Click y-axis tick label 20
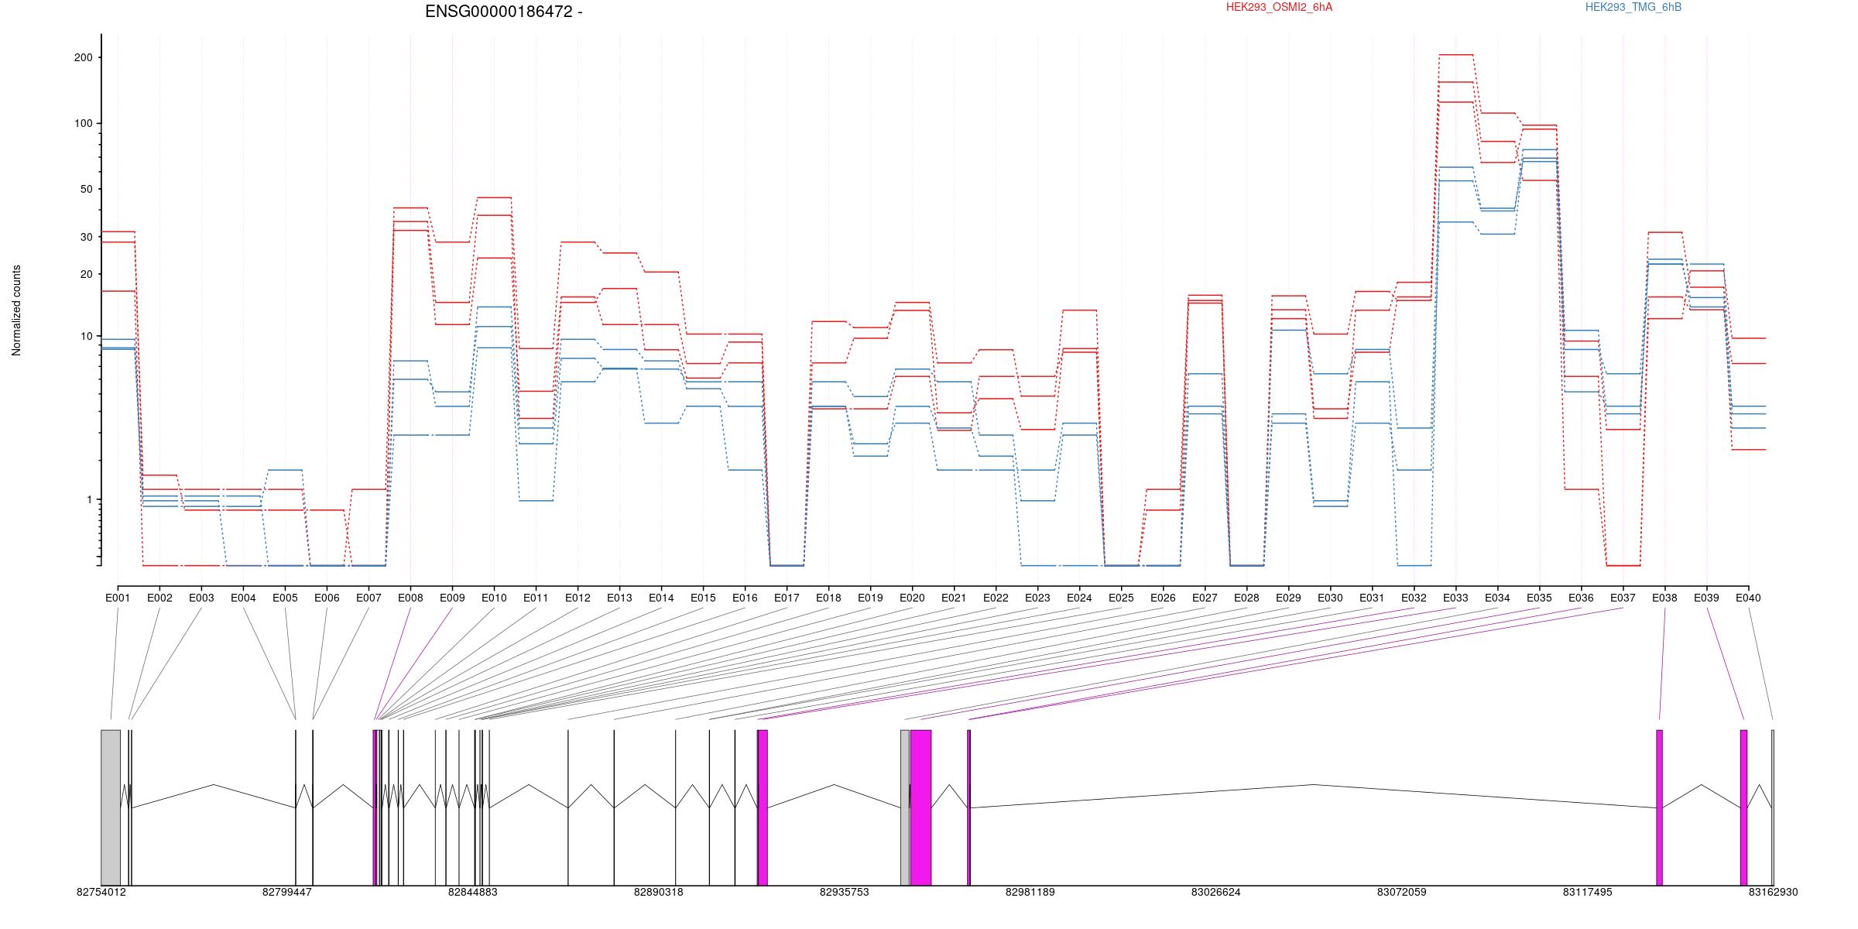Screen dimensions: 1858x929 86,274
